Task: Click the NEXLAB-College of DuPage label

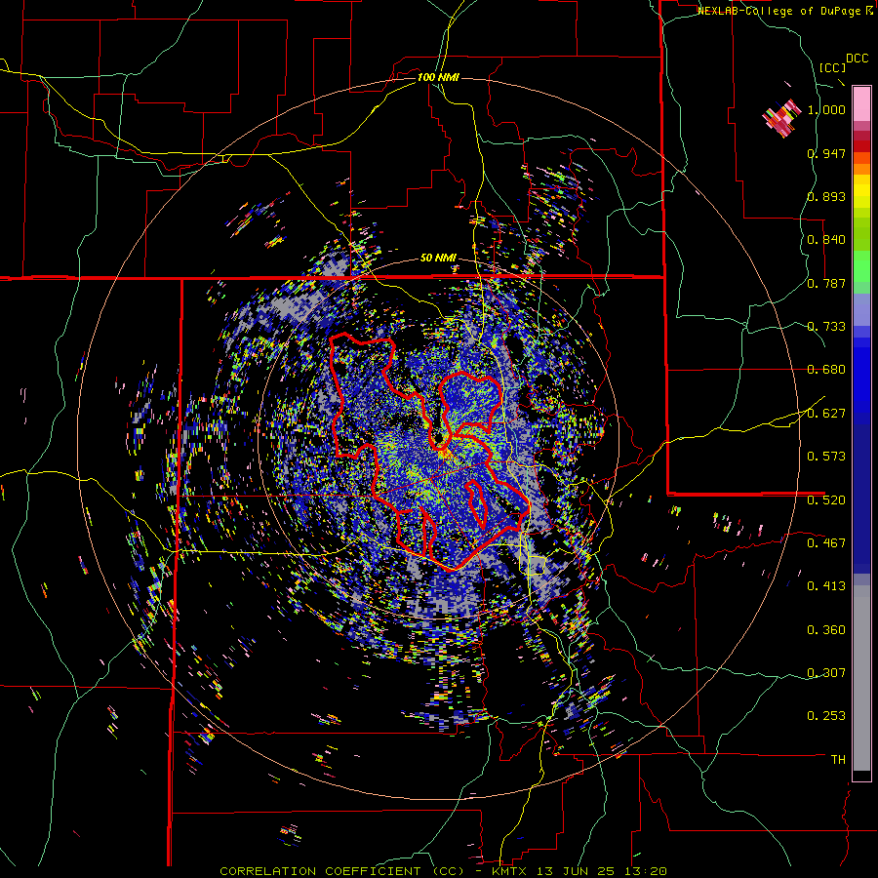Action: click(x=780, y=11)
